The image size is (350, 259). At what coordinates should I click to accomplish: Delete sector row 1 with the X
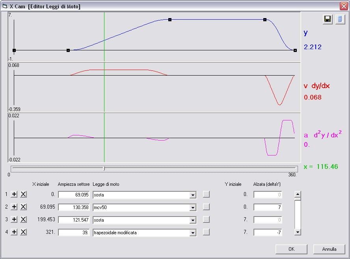point(23,194)
